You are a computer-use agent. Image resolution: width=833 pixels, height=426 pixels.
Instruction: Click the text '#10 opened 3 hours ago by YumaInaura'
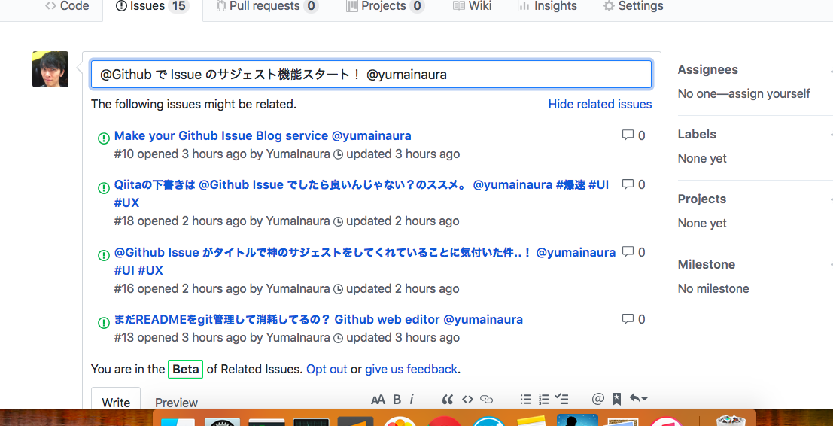coord(222,154)
